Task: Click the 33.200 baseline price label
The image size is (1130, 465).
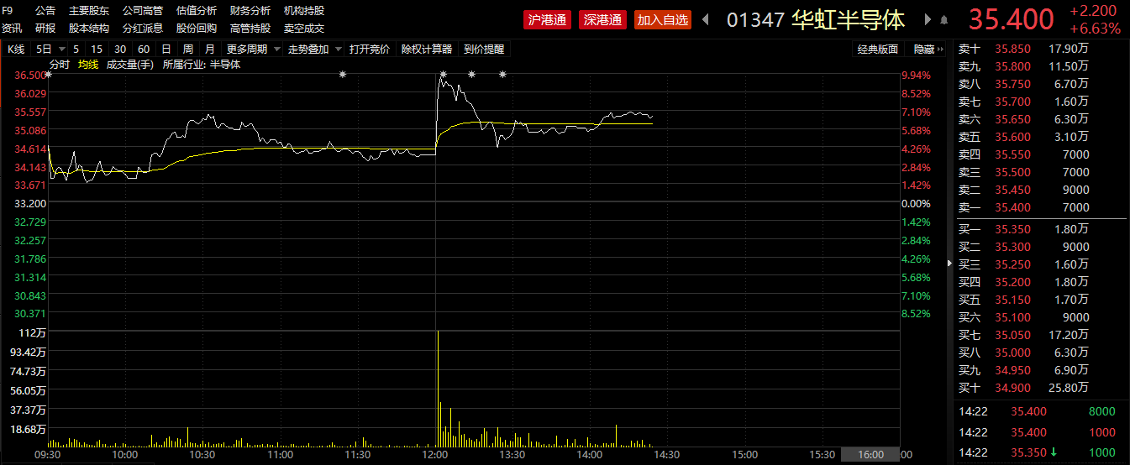Action: click(x=29, y=203)
